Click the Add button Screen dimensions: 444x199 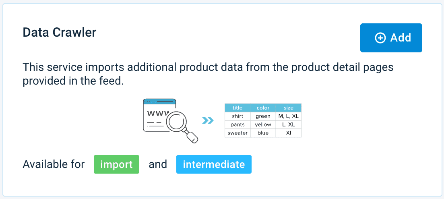pos(391,38)
